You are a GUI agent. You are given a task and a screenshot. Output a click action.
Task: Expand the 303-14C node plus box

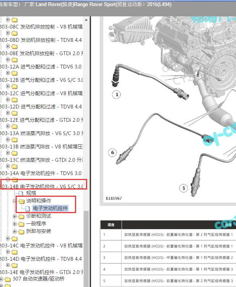point(8,239)
